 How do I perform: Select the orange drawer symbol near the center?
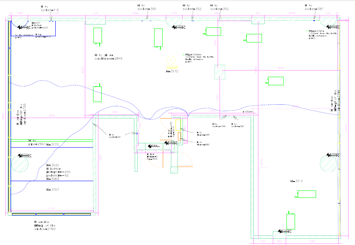(179, 136)
